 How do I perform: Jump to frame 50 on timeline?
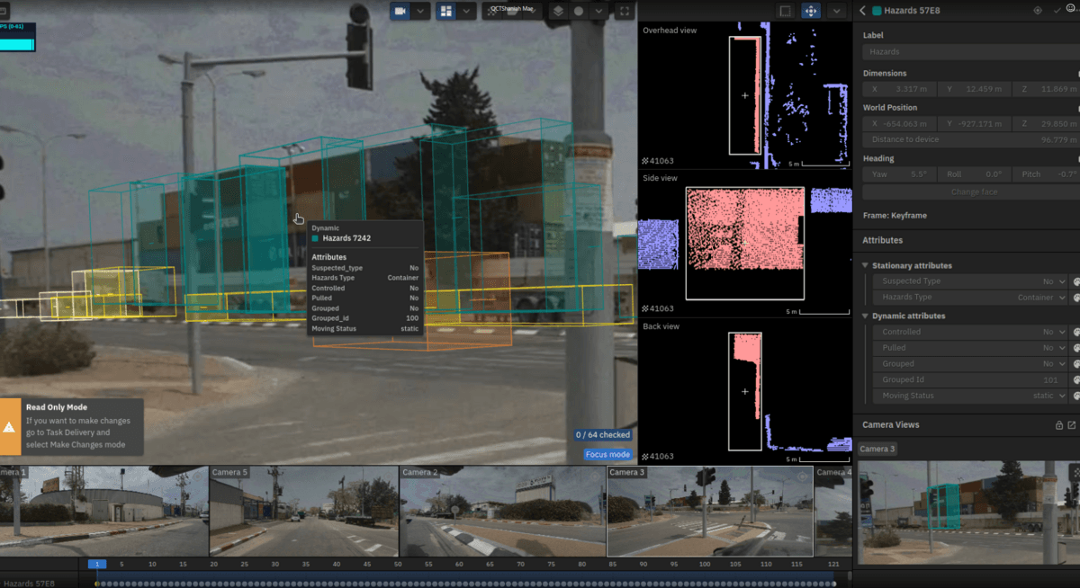[397, 565]
